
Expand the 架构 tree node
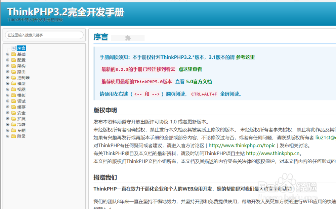pos(8,66)
